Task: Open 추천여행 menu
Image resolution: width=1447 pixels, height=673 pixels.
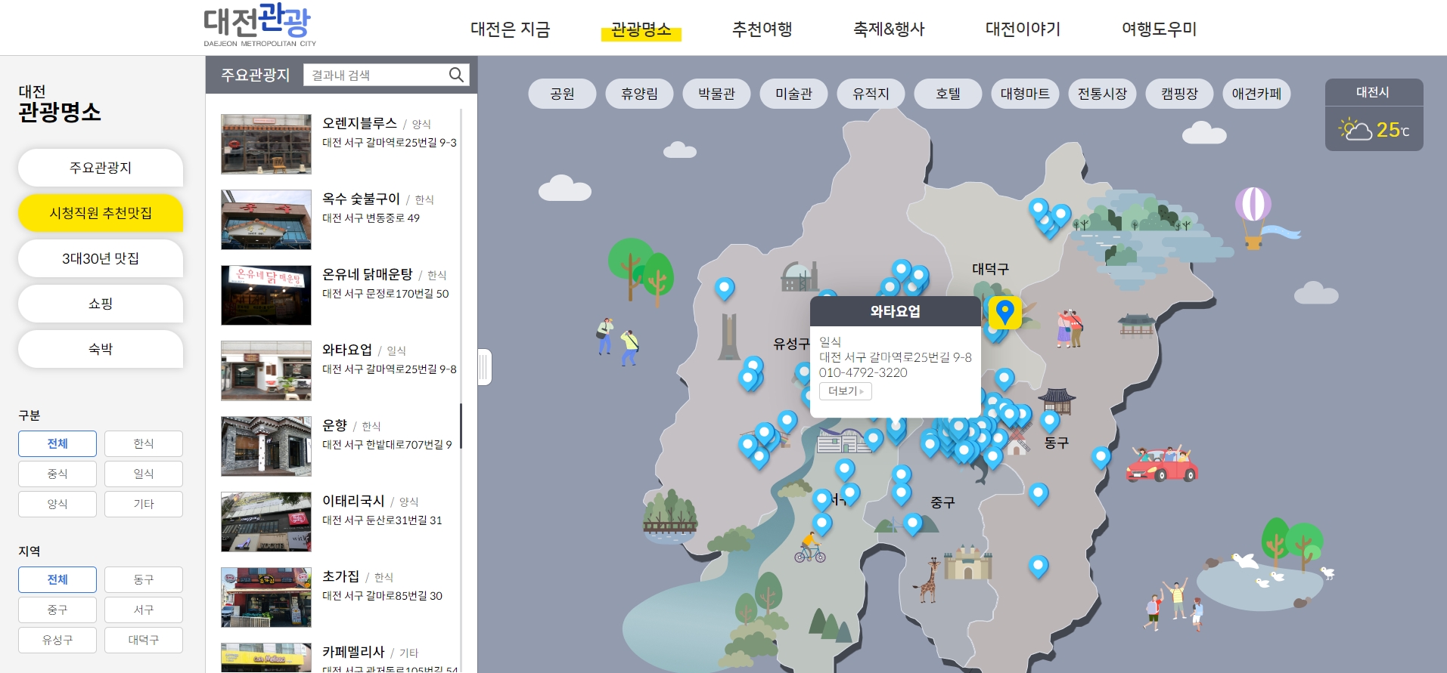Action: click(762, 29)
